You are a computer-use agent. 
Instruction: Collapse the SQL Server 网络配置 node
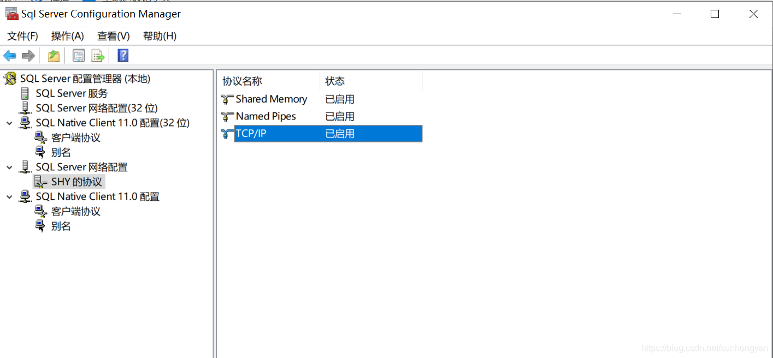click(9, 168)
